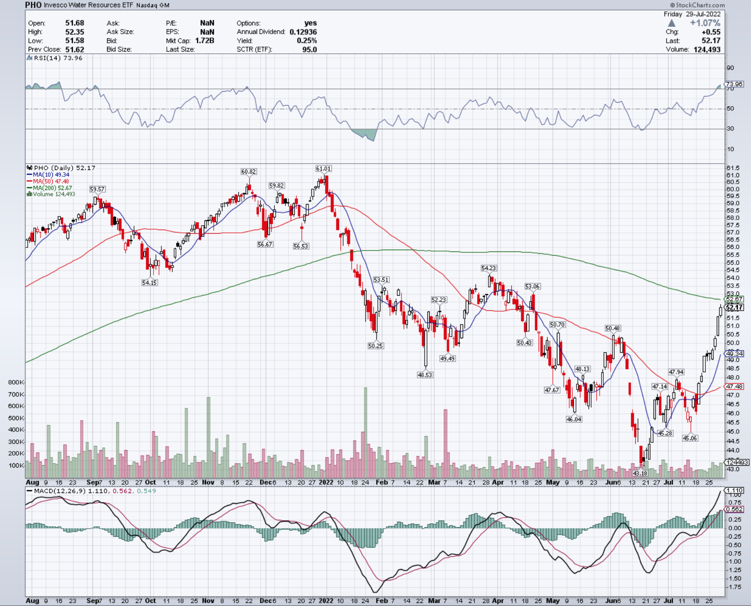751x606 pixels.
Task: Click the Friday 29-Jul-2022 date
Action: tap(692, 14)
